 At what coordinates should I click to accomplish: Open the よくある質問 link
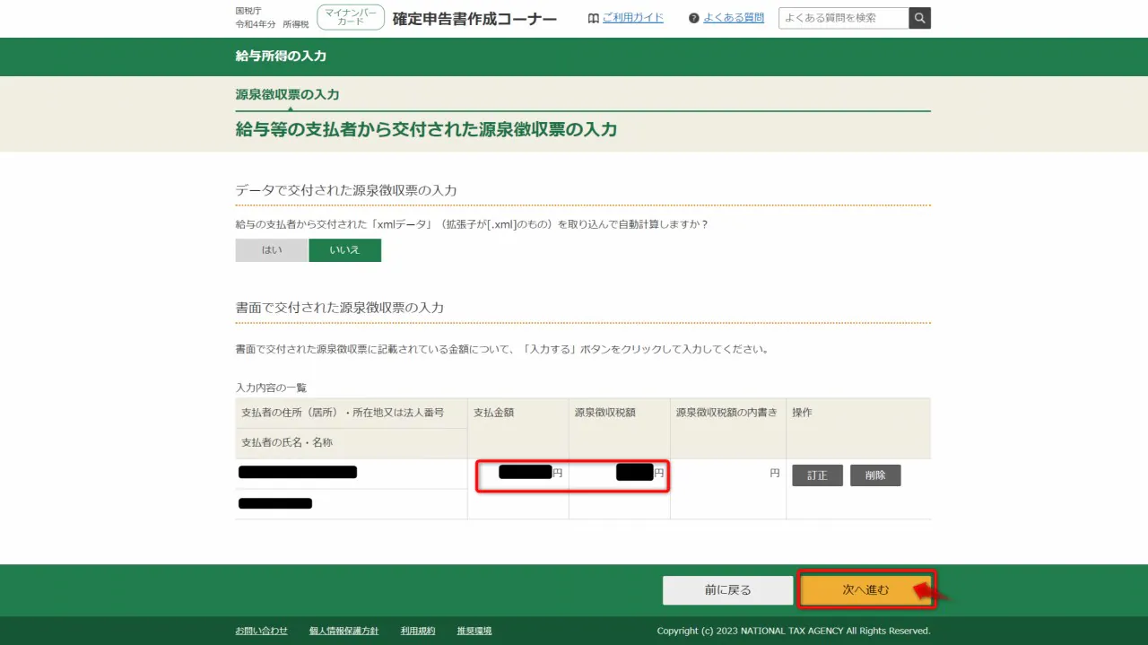733,18
